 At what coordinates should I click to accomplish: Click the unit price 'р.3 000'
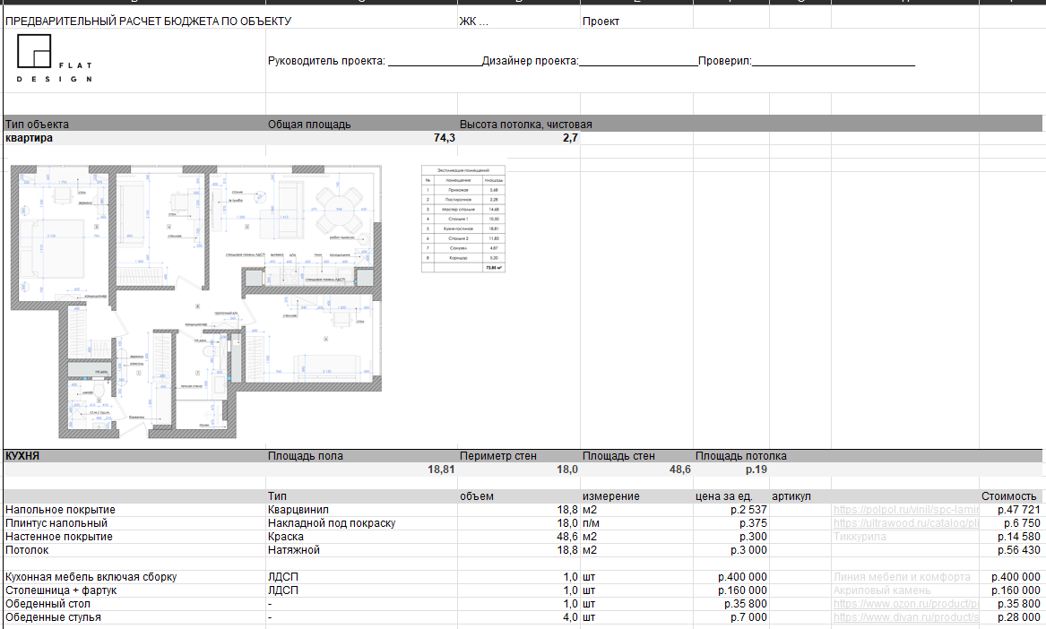tap(748, 549)
